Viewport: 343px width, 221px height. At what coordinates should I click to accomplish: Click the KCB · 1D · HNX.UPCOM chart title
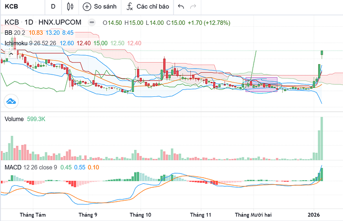pos(43,22)
